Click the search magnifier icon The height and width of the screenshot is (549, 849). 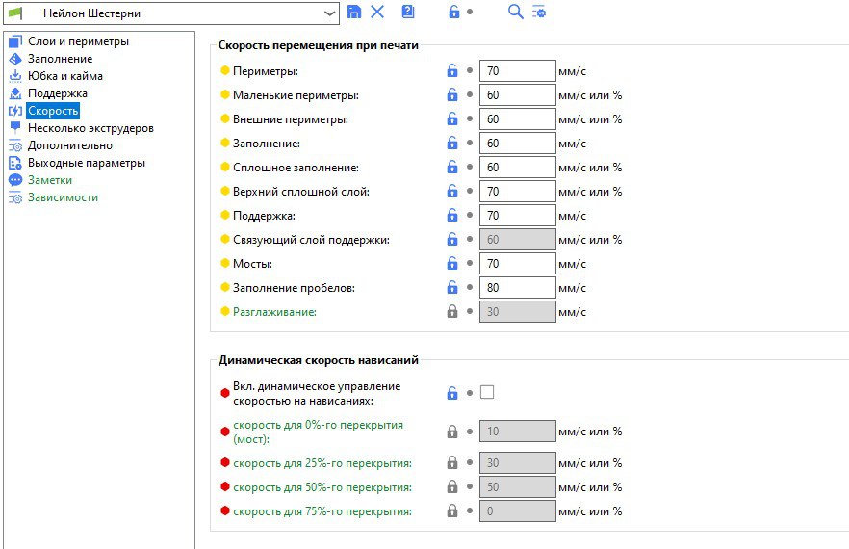tap(515, 12)
